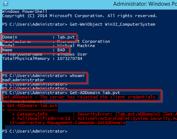This screenshot has width=177, height=139.
Task: Click the Manufacturer Microsoft Corporation line
Action: pyautogui.click(x=56, y=41)
